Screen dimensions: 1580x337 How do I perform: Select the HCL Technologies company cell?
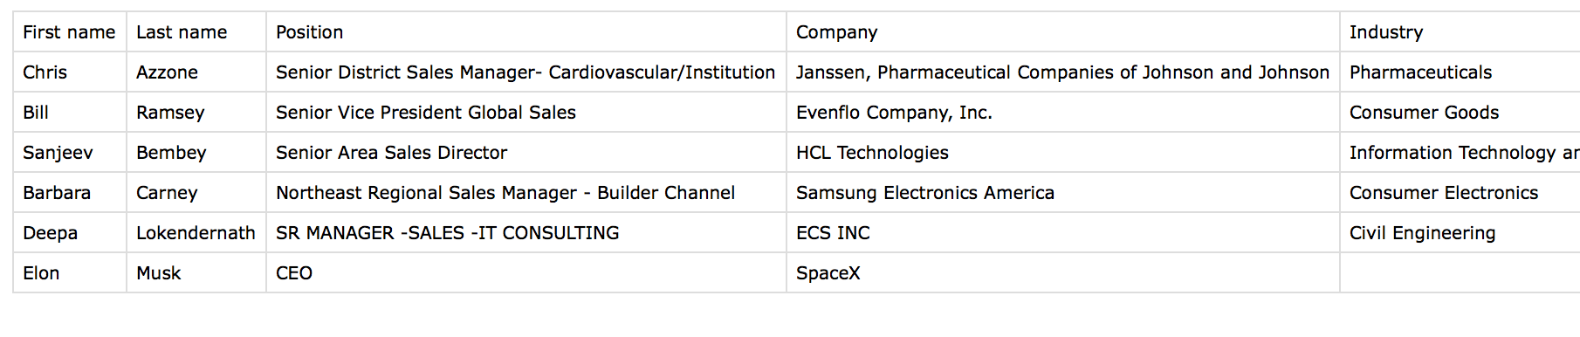pyautogui.click(x=1063, y=153)
